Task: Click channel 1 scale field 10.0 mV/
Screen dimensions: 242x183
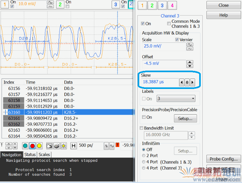Action: point(31,4)
